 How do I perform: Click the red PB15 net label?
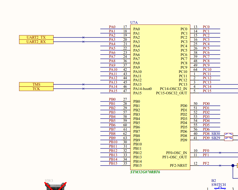113,164
